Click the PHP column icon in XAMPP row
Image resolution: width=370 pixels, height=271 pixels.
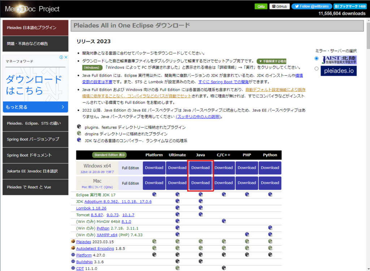(247, 235)
